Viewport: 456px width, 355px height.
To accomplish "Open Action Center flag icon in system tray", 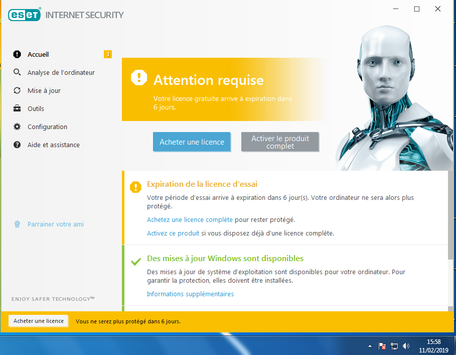I will pos(382,346).
